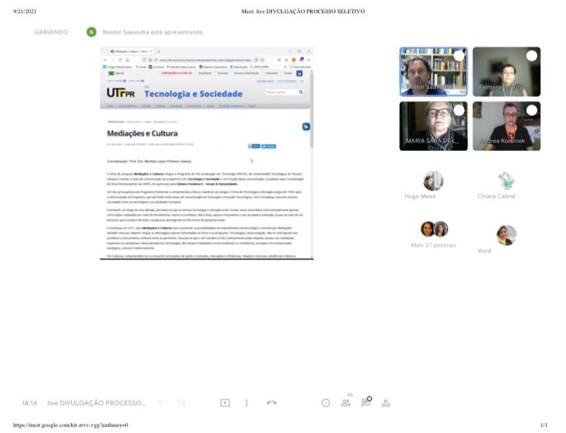Screen dimensions: 566x433
Task: Select the MARIA SARA video tile
Action: [x=433, y=126]
